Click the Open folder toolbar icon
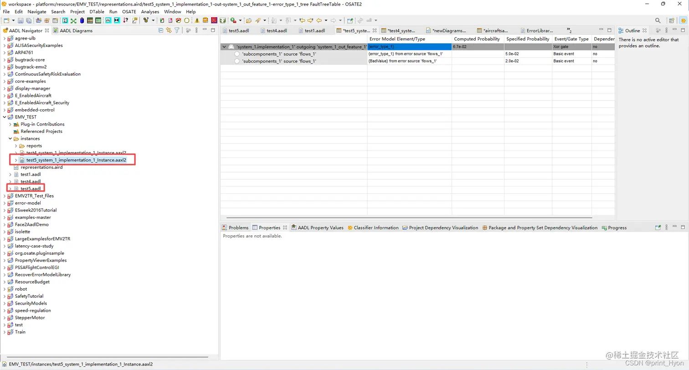Image resolution: width=689 pixels, height=370 pixels. [249, 20]
